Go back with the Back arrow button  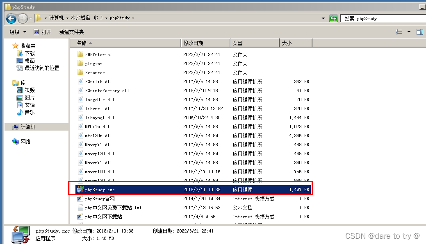pyautogui.click(x=11, y=19)
